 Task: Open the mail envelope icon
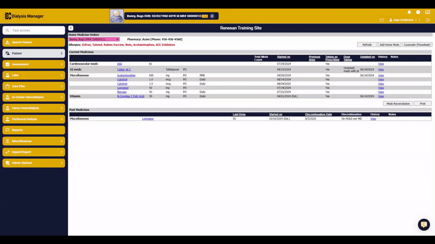tap(382, 20)
